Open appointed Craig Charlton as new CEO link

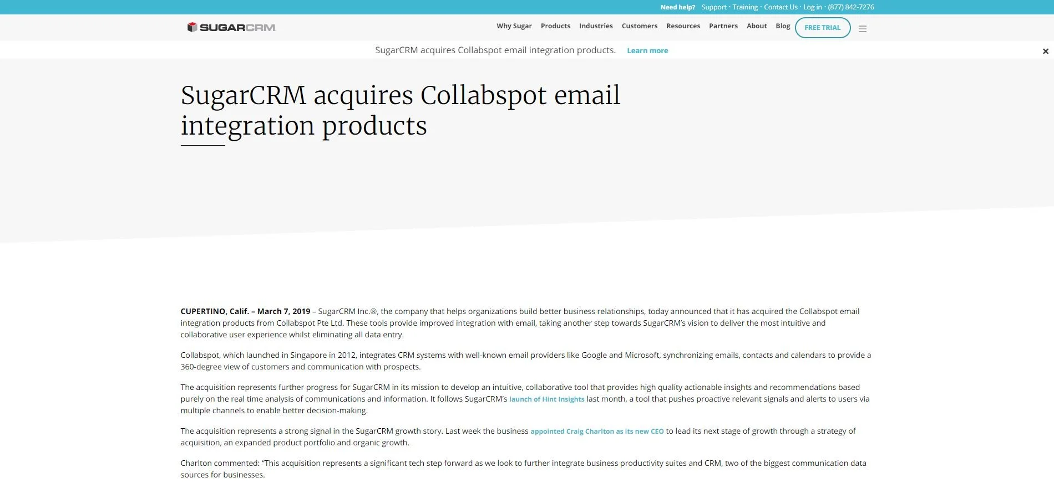[597, 432]
